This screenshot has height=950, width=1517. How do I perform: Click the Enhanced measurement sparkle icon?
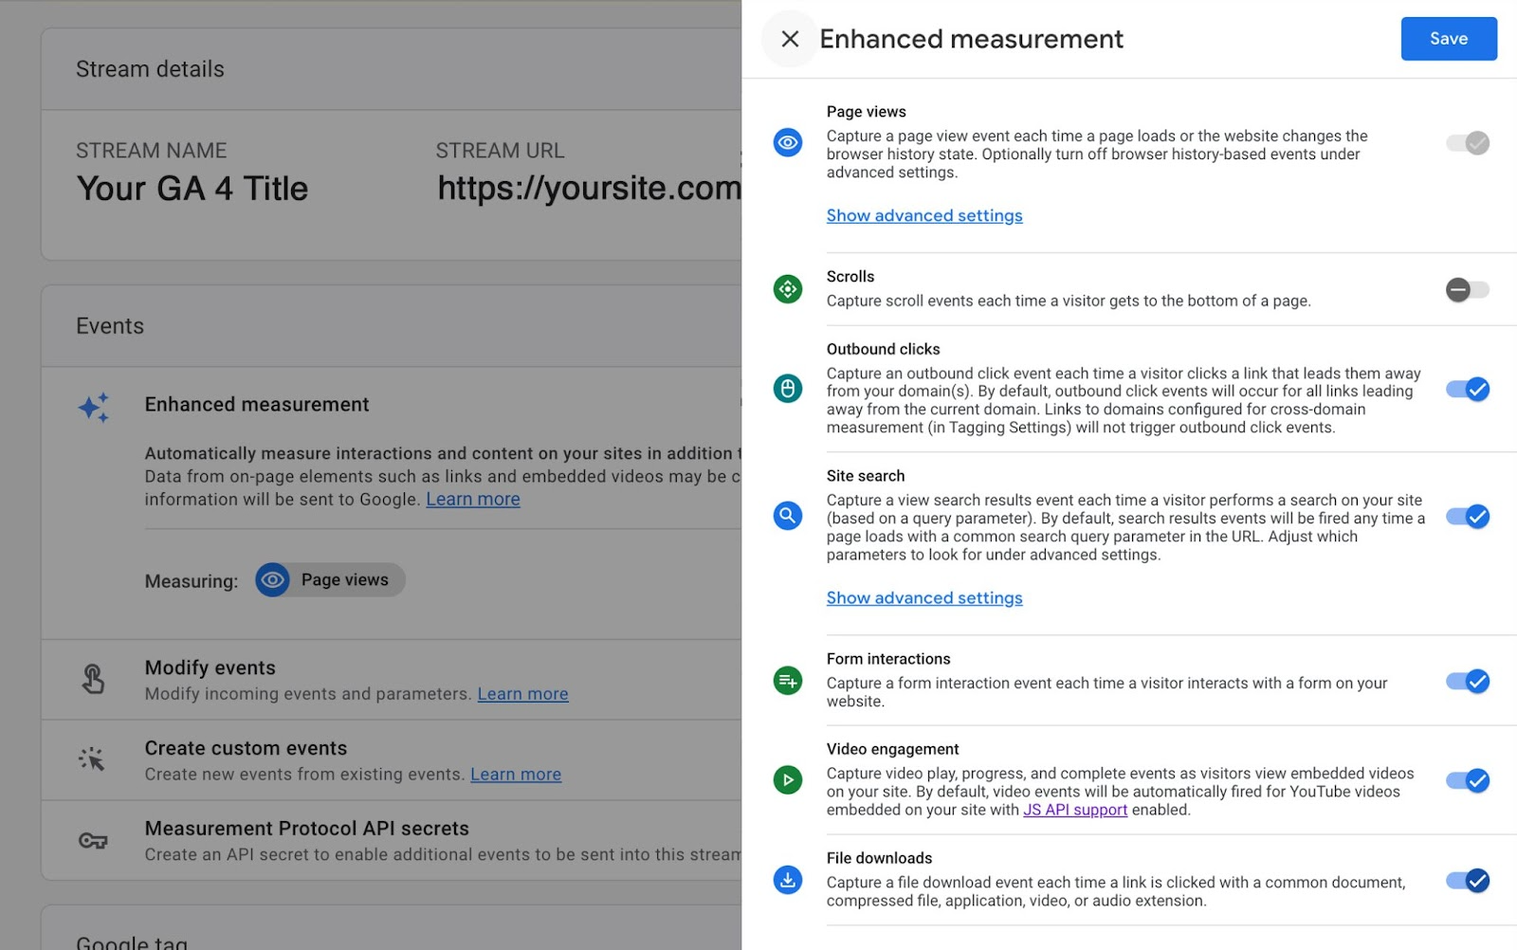[94, 408]
